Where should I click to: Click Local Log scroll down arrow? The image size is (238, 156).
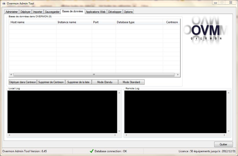(119, 131)
